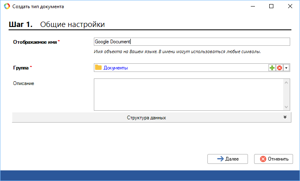Click the yellow folder icon beside Документы
This screenshot has width=300, height=181.
click(98, 68)
